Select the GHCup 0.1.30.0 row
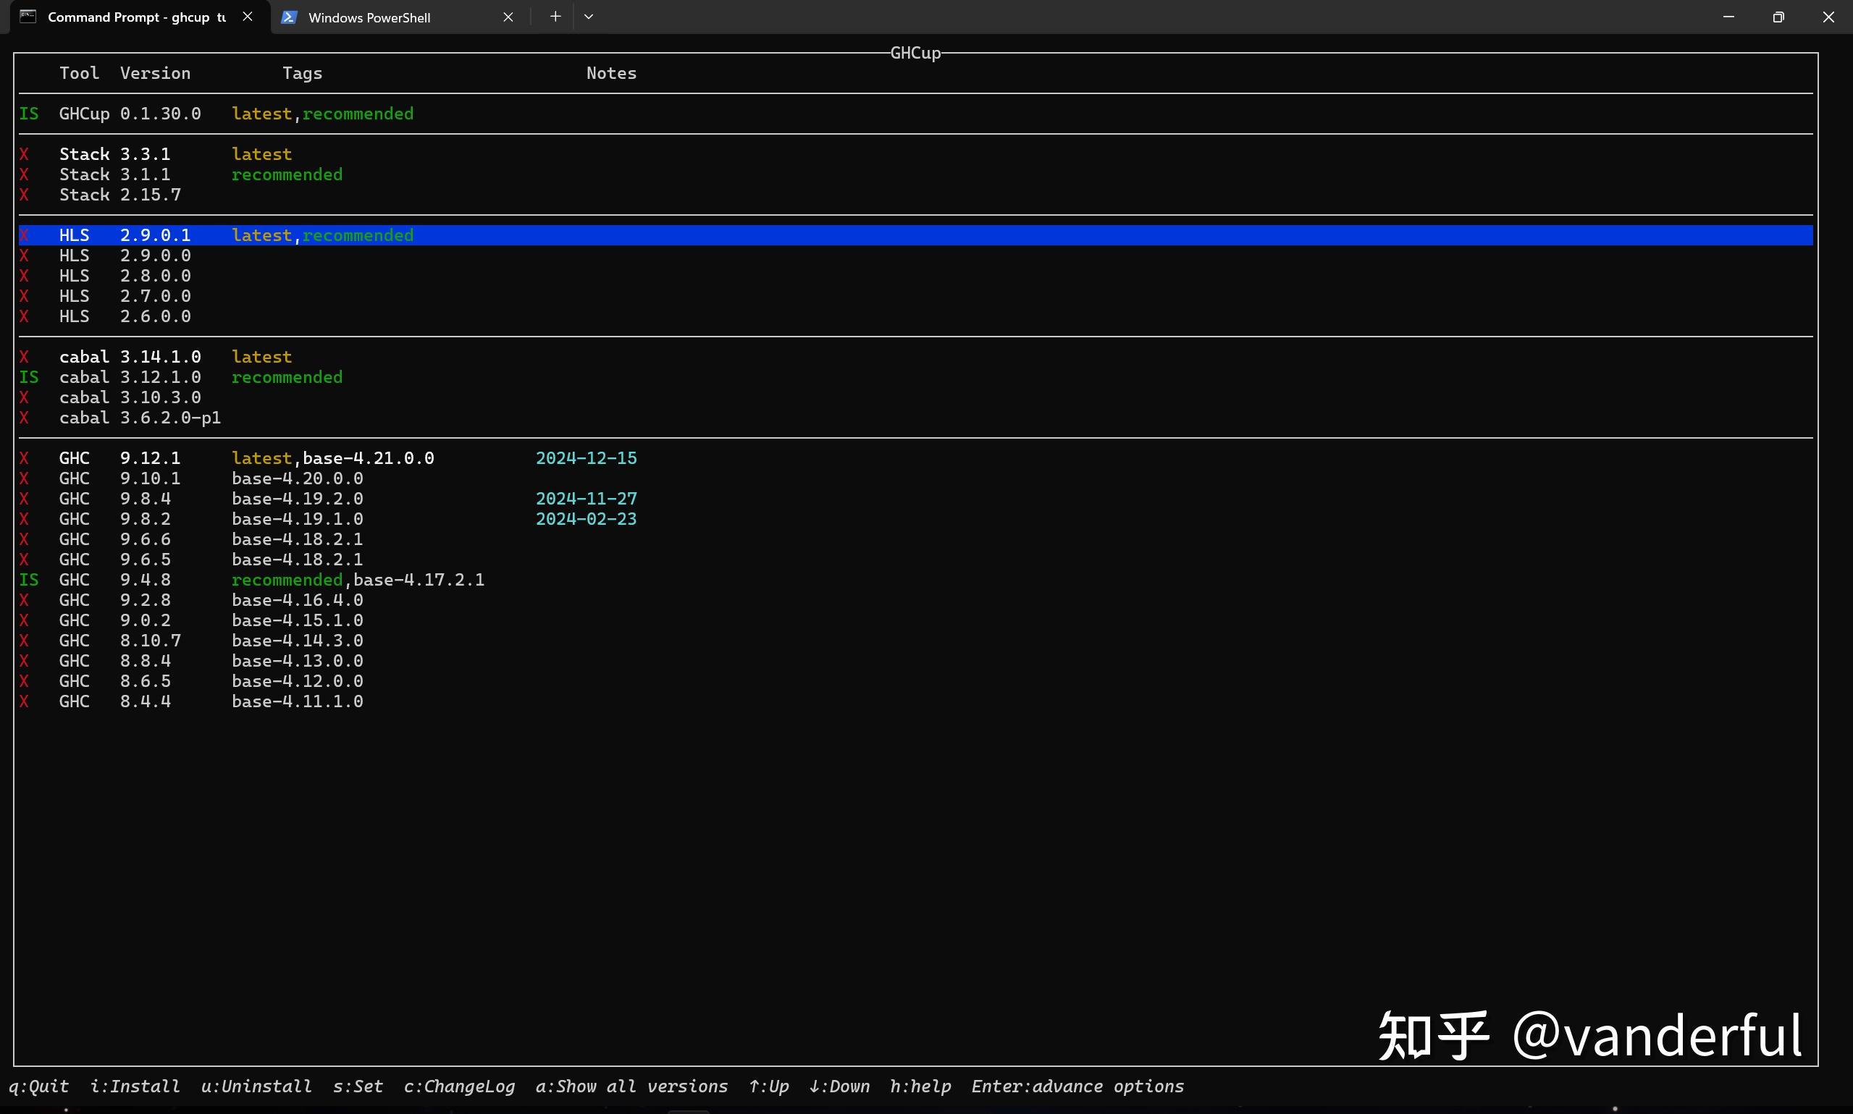Screen dimensions: 1853x1114 (x=916, y=114)
